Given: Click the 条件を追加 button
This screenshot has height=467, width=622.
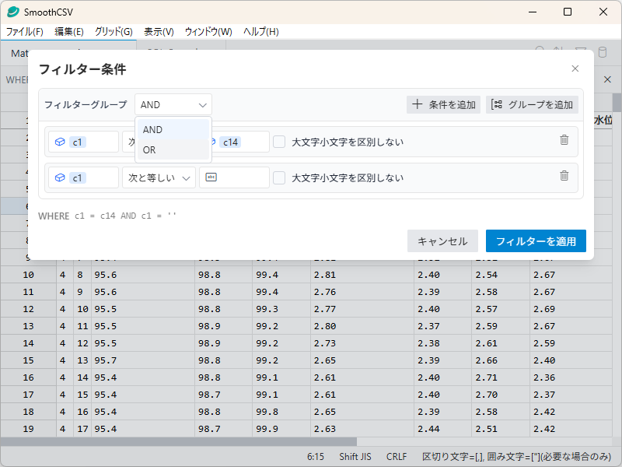Looking at the screenshot, I should pyautogui.click(x=443, y=105).
